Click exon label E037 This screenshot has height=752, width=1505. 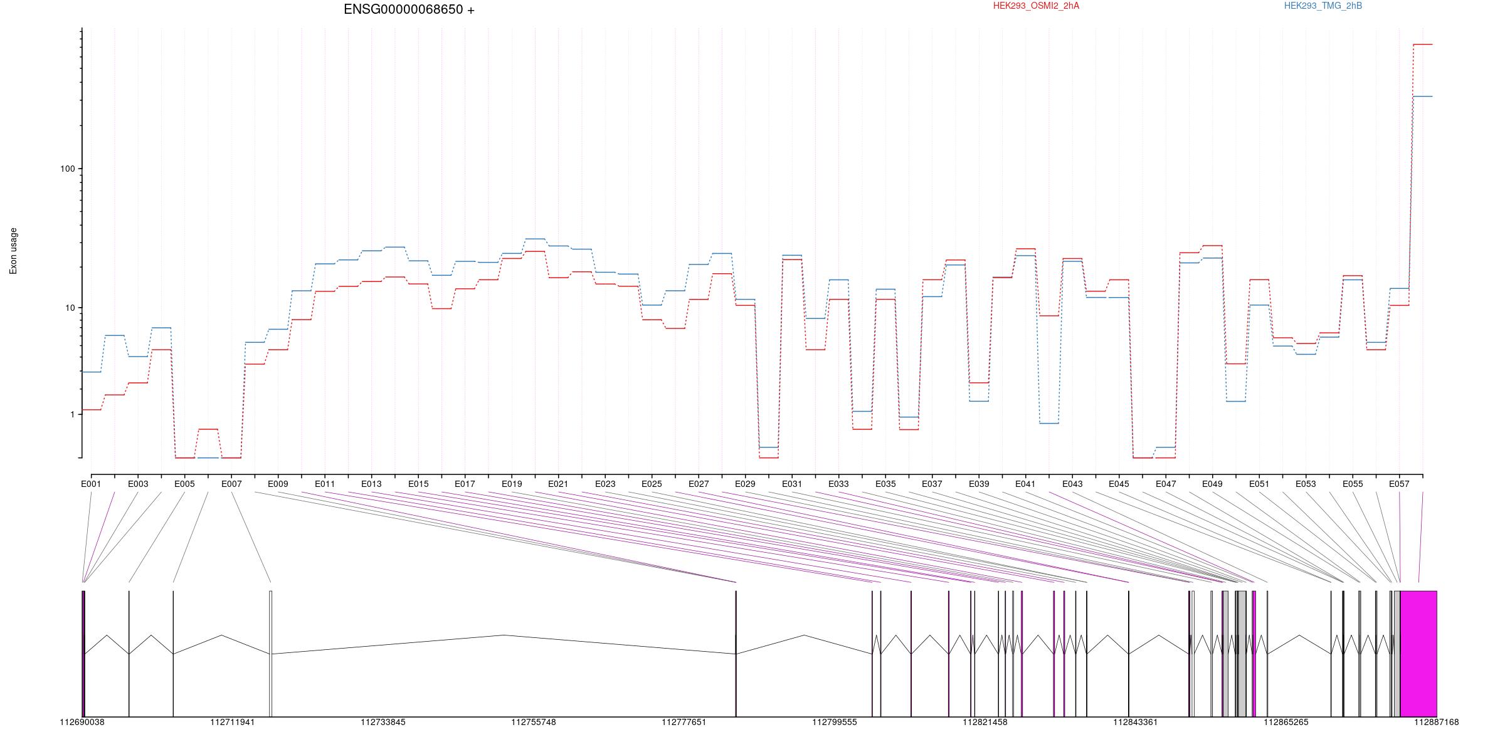point(932,484)
